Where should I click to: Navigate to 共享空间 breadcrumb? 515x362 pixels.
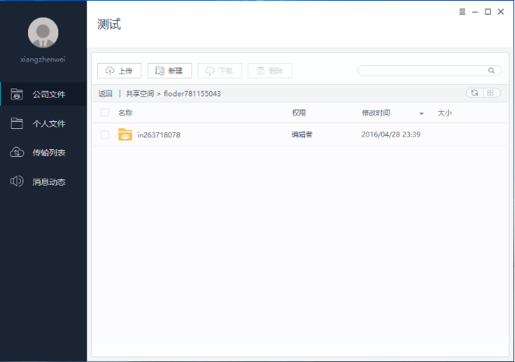(x=140, y=94)
